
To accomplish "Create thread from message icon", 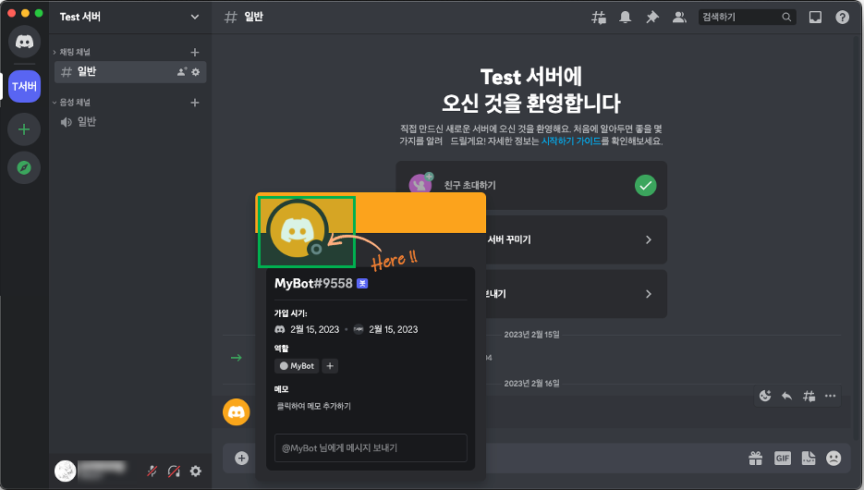I will [809, 396].
